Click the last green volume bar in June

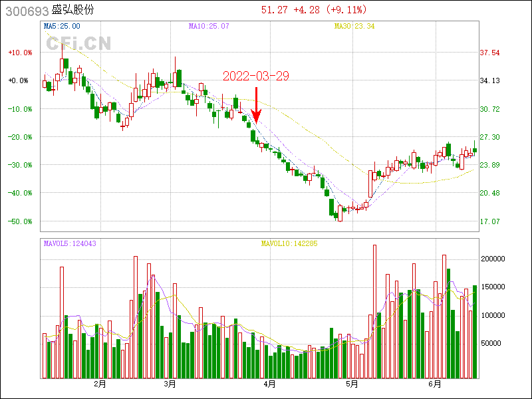click(475, 332)
